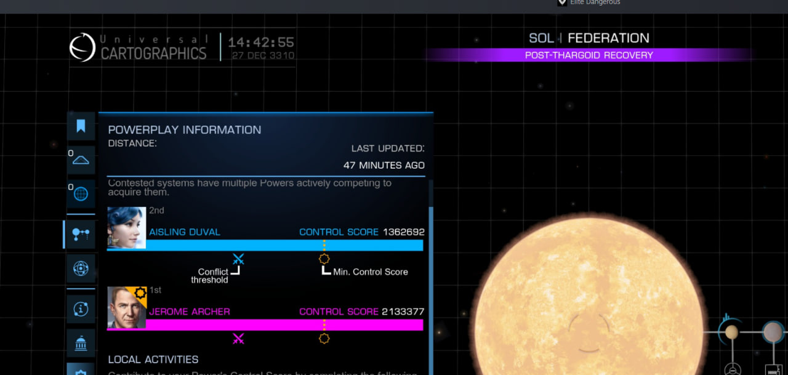Select the first orbiting body node

click(x=731, y=333)
